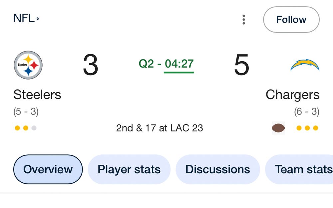Click the Chargers team name
The width and height of the screenshot is (333, 208).
point(292,95)
